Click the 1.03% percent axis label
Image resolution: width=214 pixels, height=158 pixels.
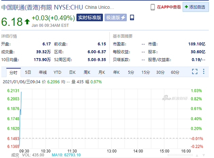(x=196, y=91)
